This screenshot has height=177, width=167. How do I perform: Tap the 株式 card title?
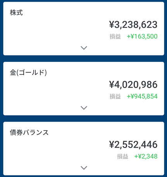[x=16, y=12]
